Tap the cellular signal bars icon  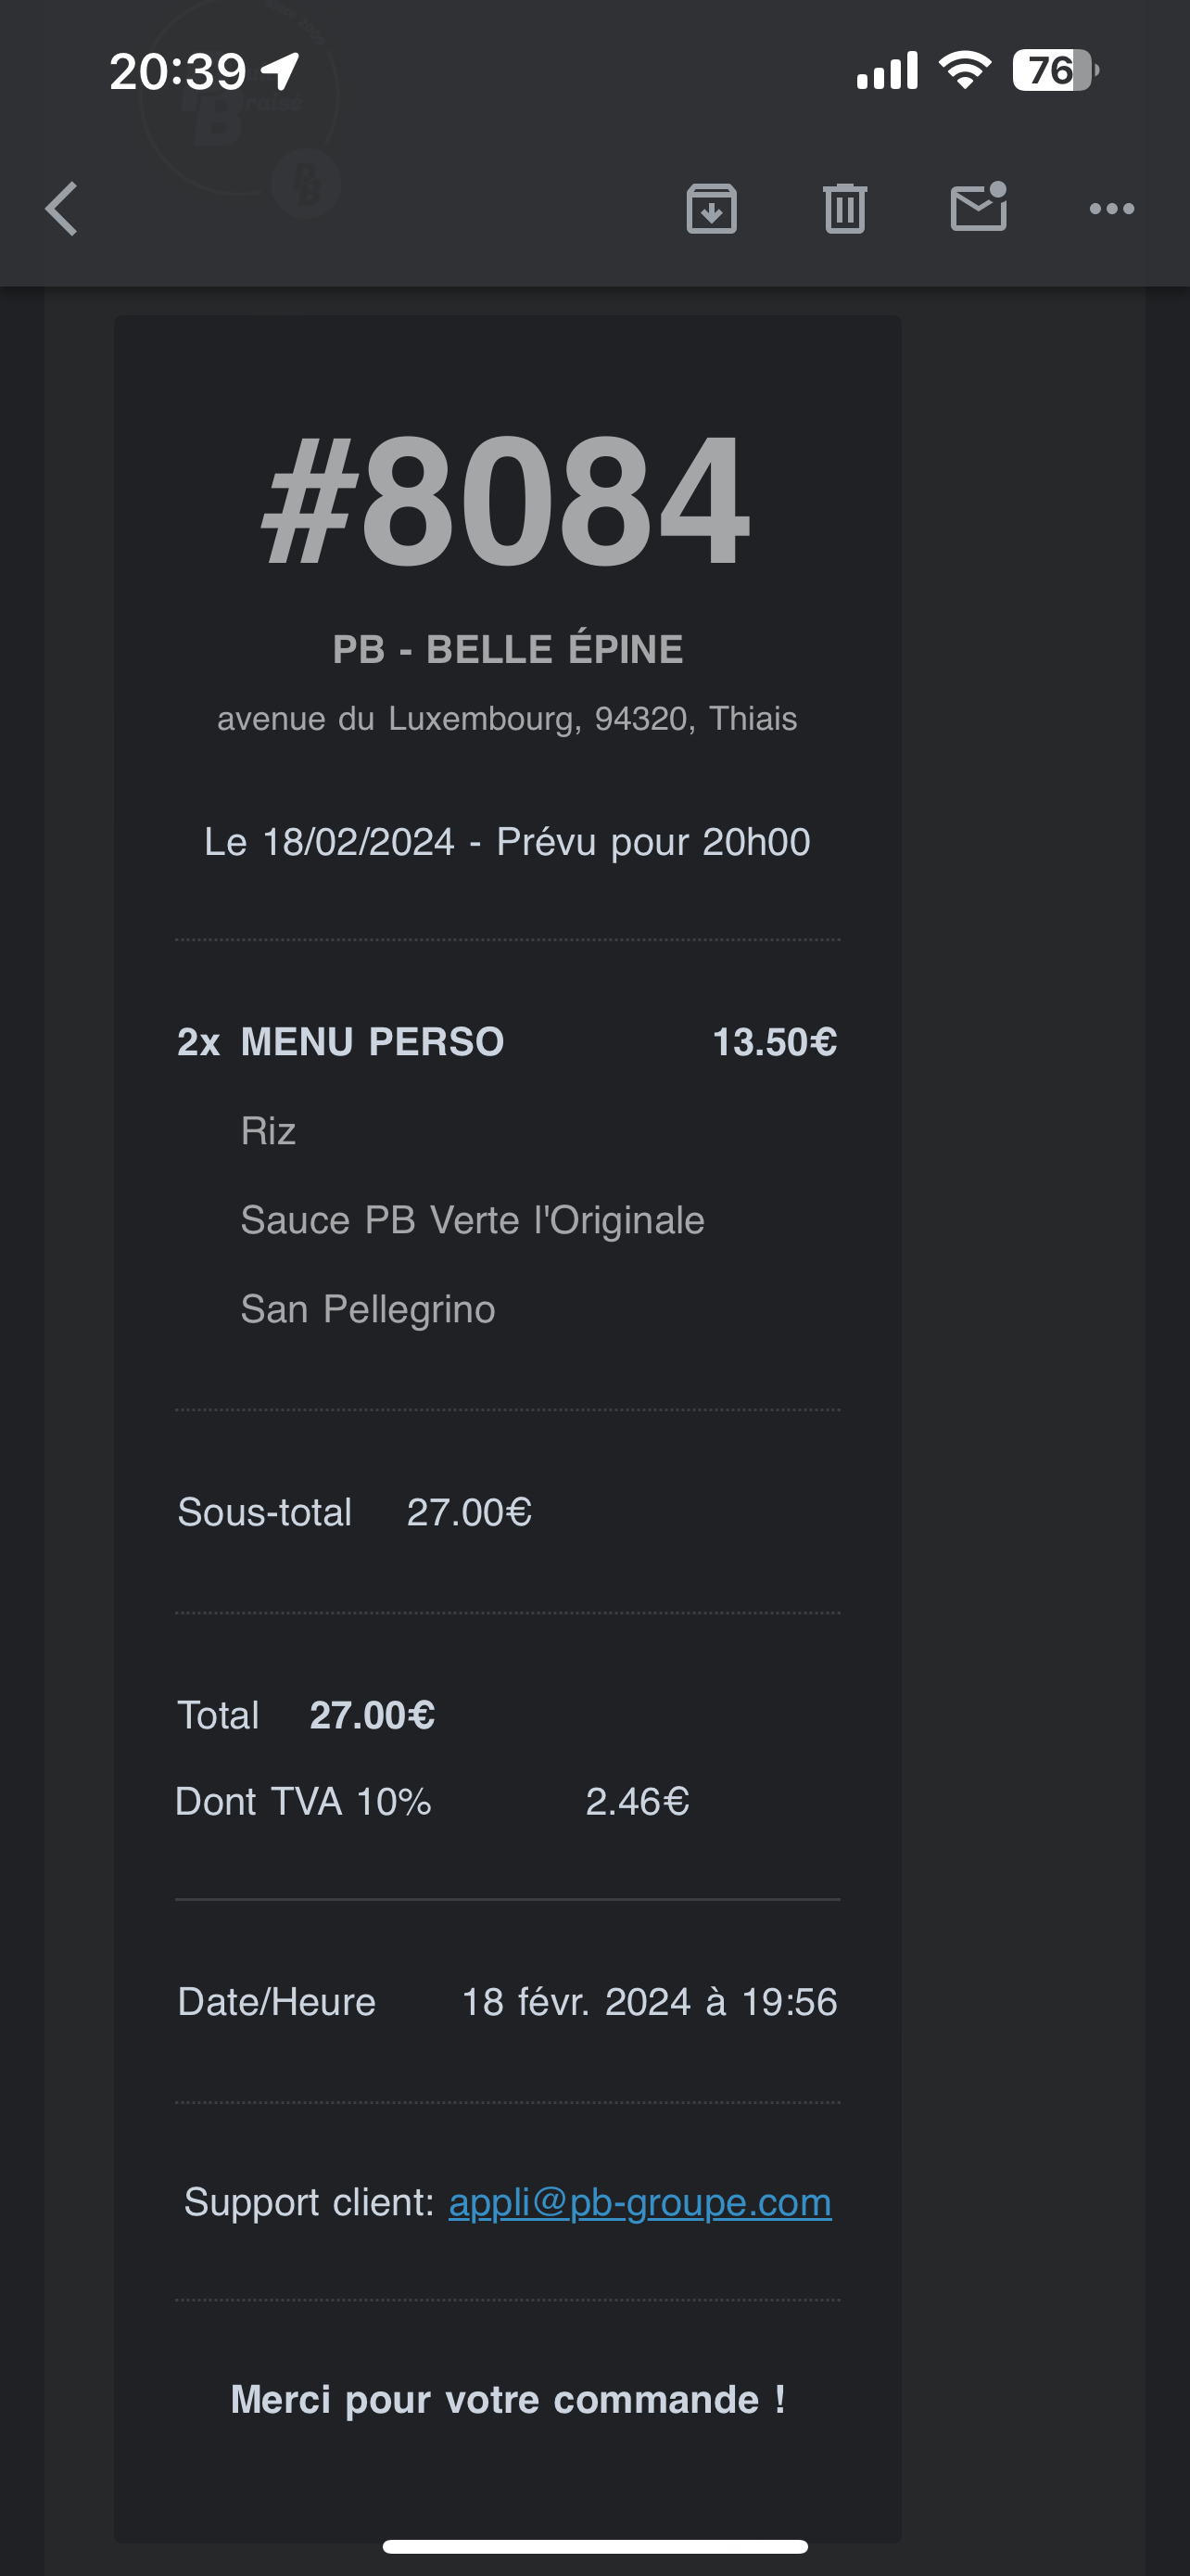pos(887,71)
